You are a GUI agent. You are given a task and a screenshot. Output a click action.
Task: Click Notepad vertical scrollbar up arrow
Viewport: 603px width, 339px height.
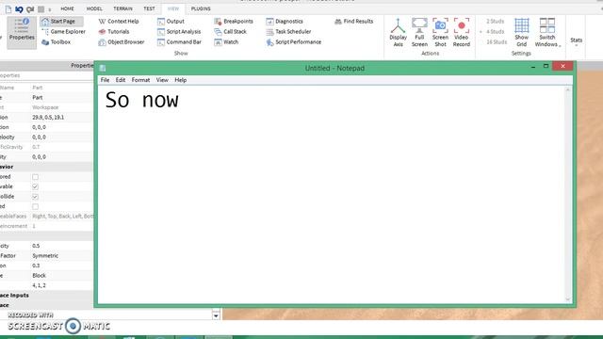pos(568,89)
